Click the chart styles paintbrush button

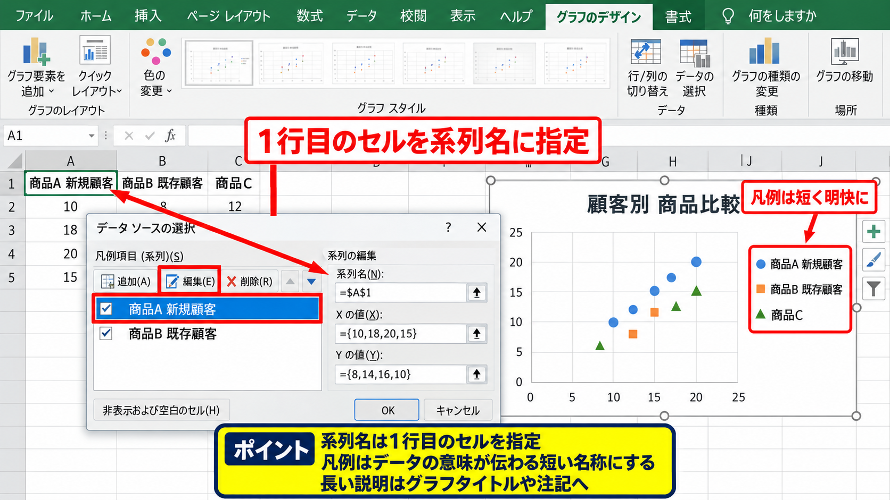tap(873, 260)
